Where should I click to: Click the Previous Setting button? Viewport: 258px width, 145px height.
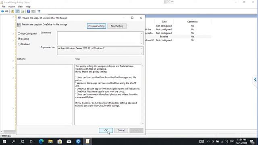click(x=96, y=26)
